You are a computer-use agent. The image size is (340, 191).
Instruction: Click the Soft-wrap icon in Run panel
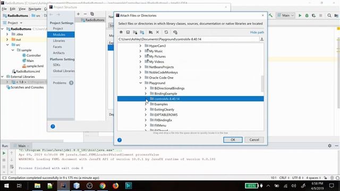click(x=12, y=167)
